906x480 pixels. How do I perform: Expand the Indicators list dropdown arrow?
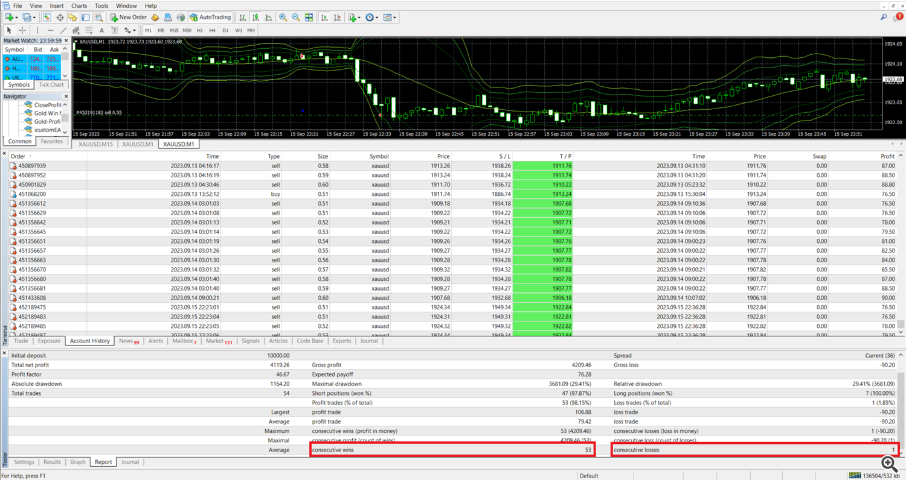tap(360, 17)
